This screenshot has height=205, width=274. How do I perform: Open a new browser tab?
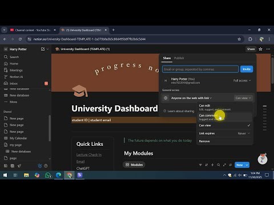click(114, 30)
